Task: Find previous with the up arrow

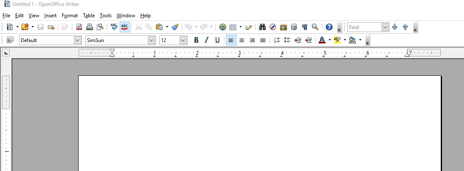Action: tap(405, 27)
